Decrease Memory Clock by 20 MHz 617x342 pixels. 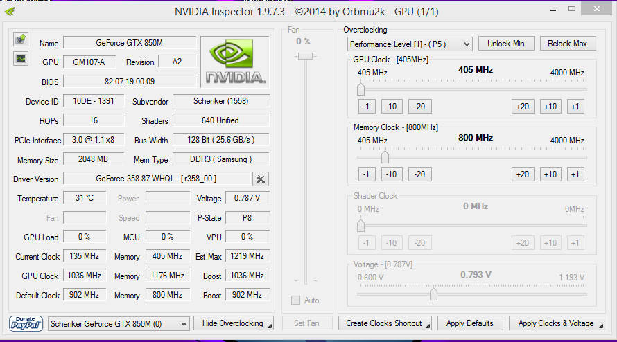click(420, 174)
